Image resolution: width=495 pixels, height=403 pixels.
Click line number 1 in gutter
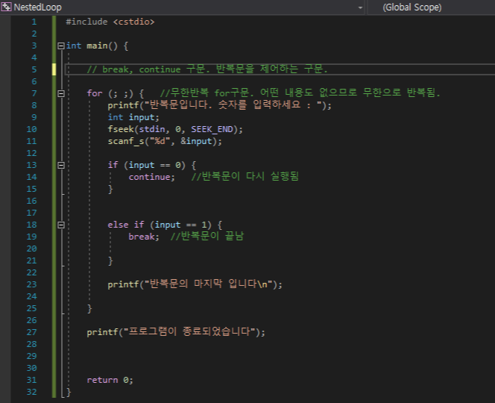tap(34, 22)
